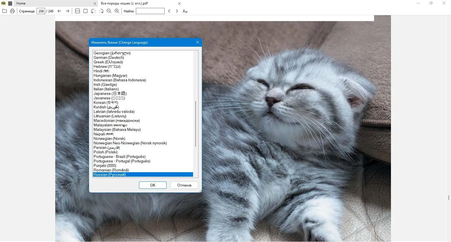
Task: Click the main document vertical scrollbar thumb
Action: click(448, 198)
